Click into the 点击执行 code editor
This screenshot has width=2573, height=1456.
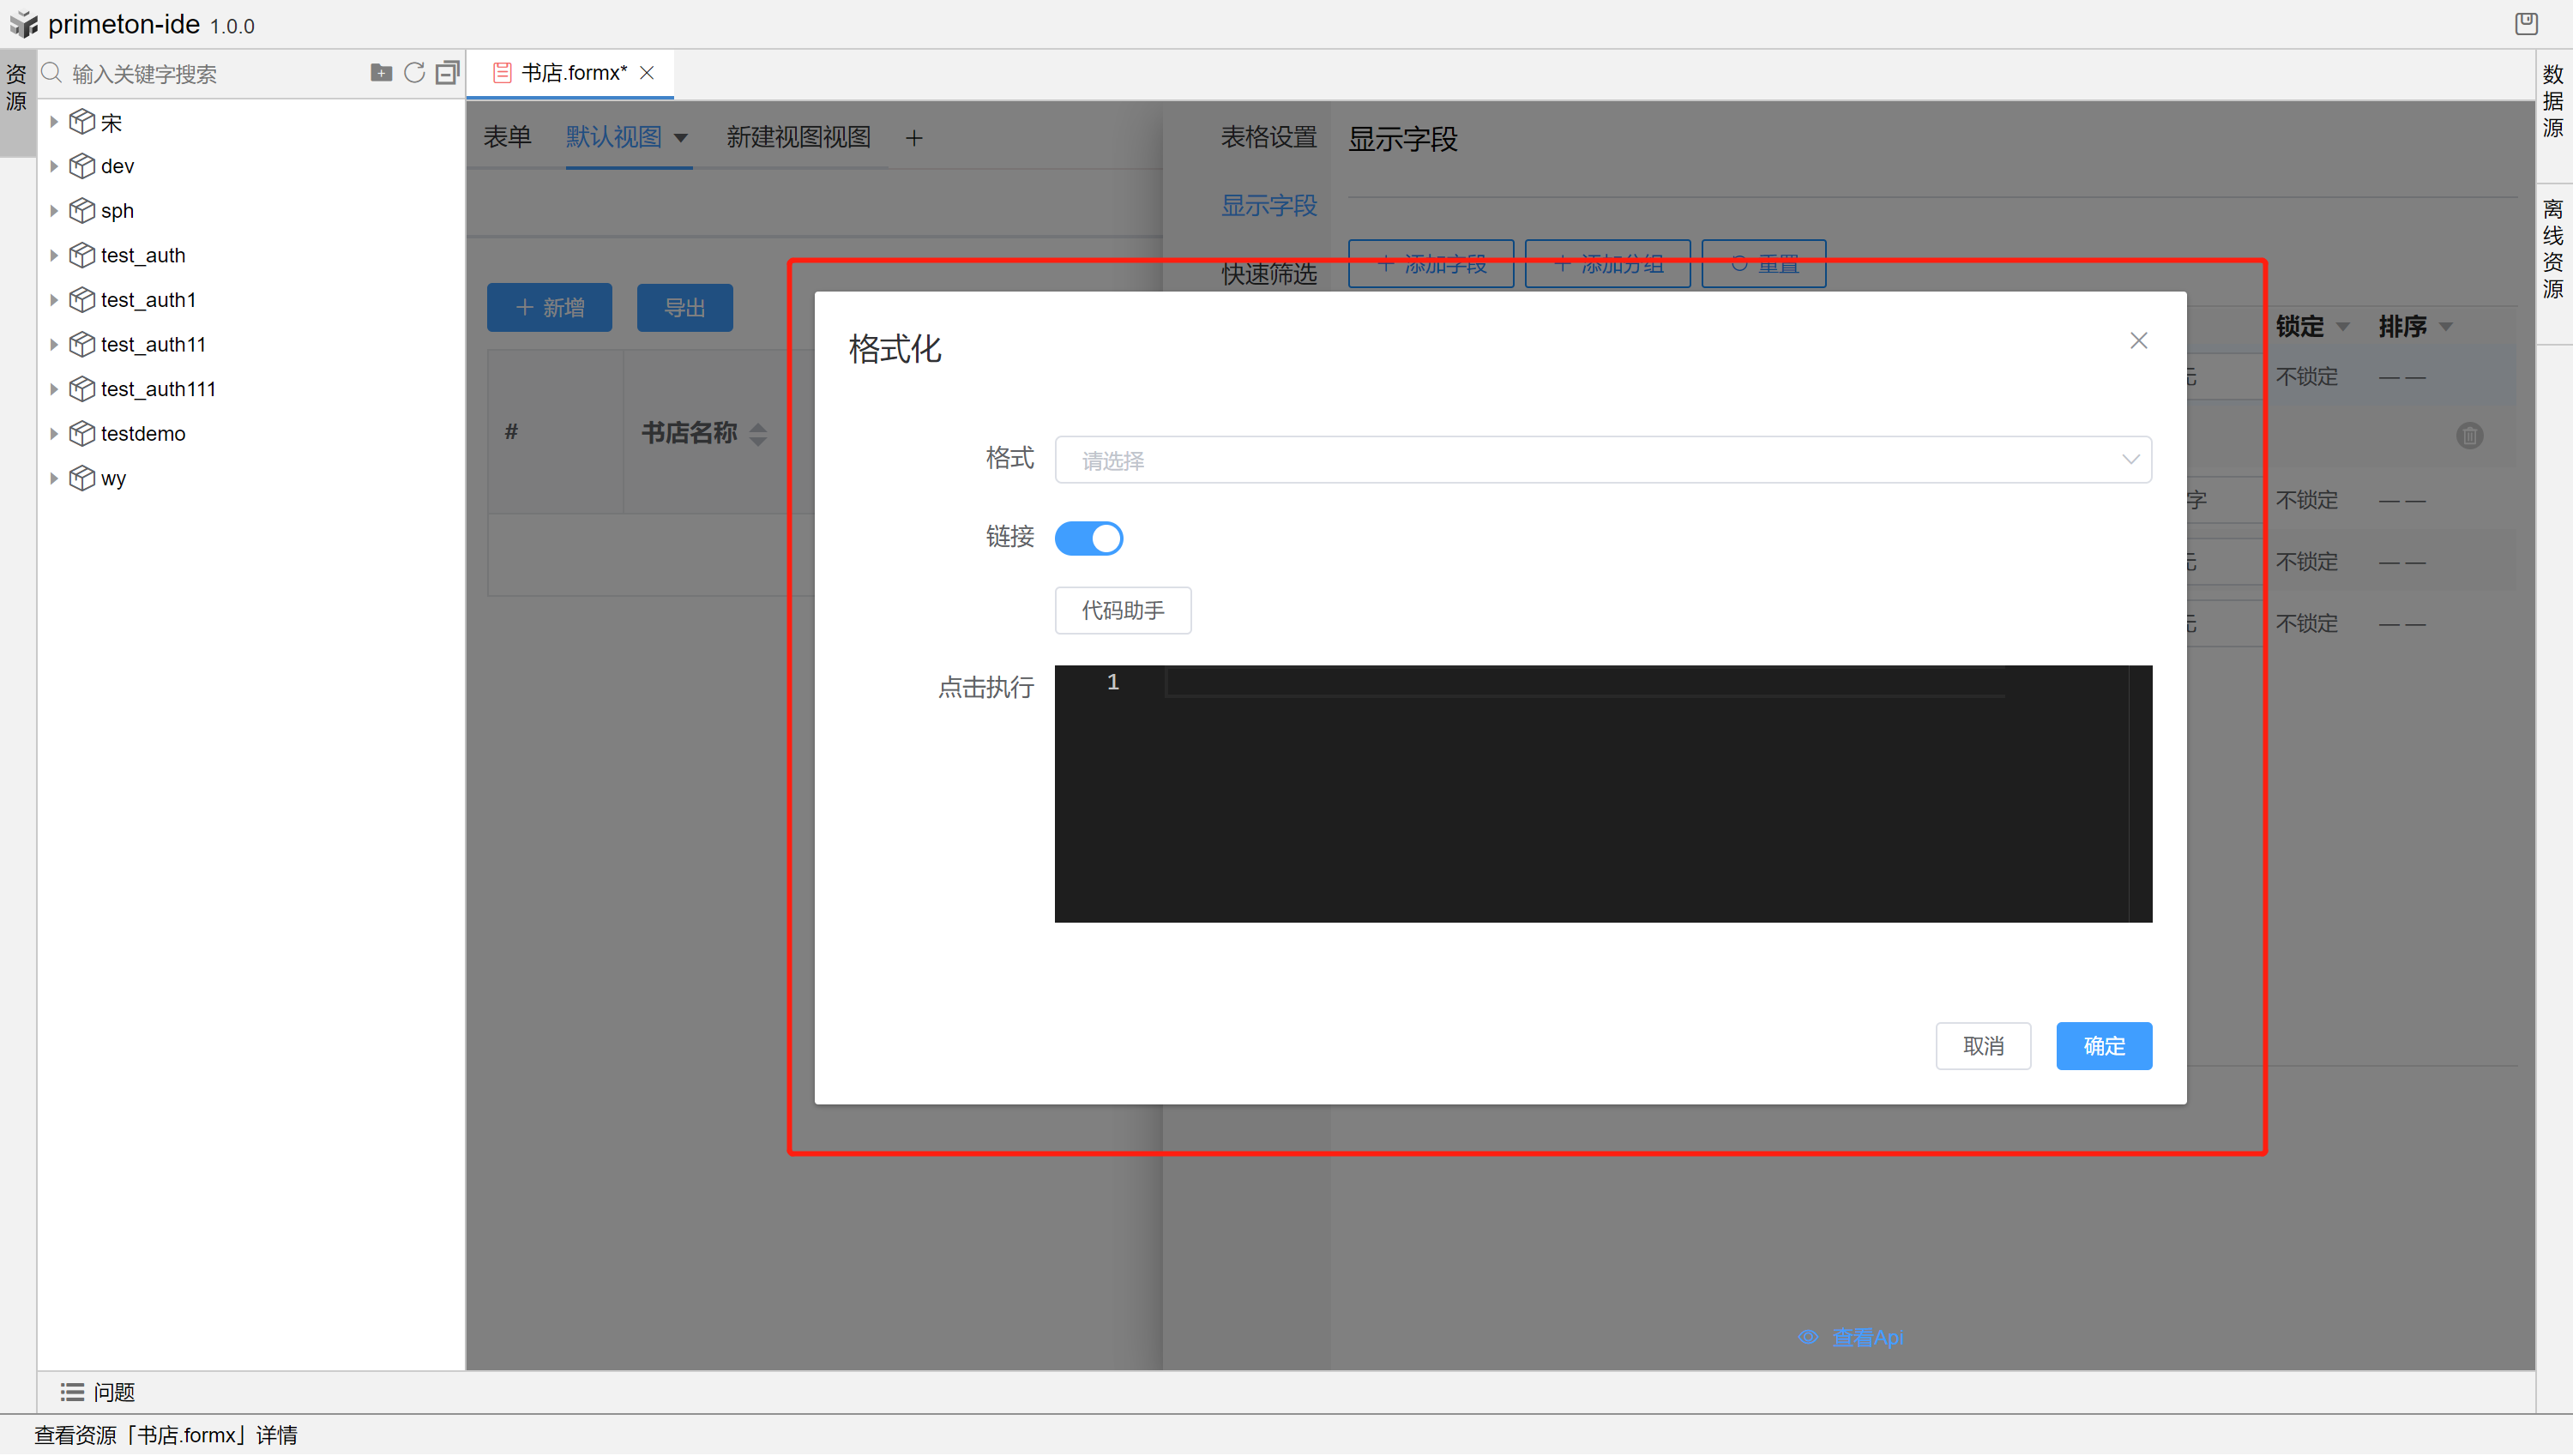coord(1603,794)
